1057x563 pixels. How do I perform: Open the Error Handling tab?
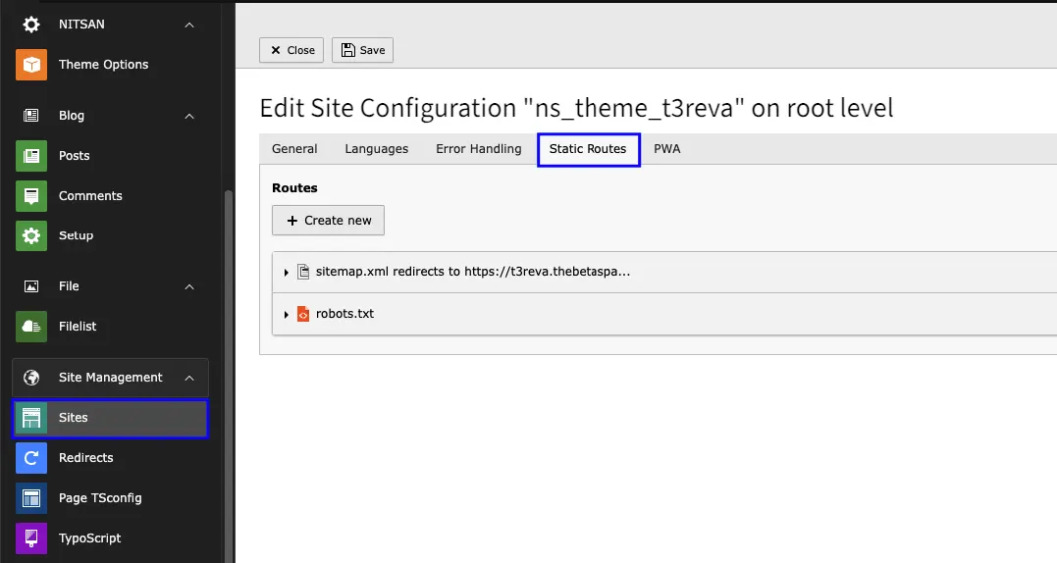[479, 149]
